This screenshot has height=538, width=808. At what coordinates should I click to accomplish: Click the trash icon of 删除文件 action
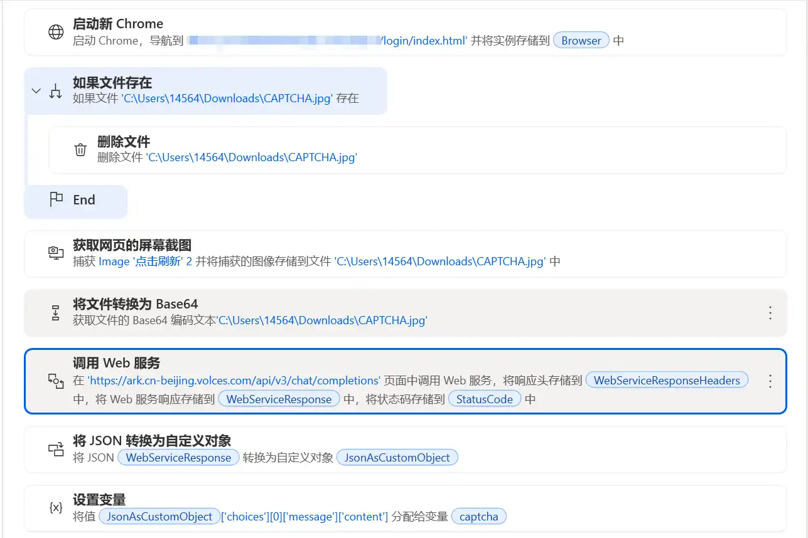pyautogui.click(x=80, y=150)
